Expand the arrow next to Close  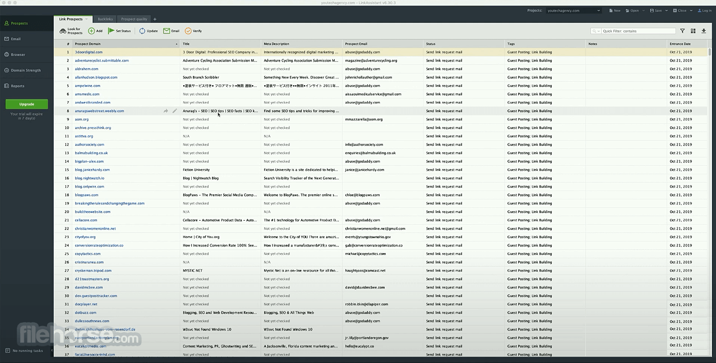[690, 11]
